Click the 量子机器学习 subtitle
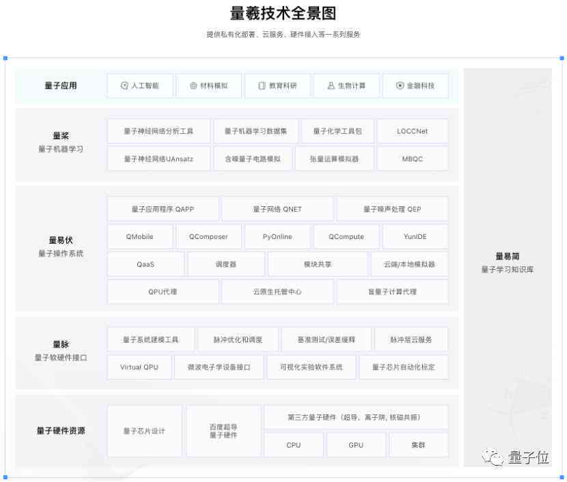567x482 pixels. [61, 149]
